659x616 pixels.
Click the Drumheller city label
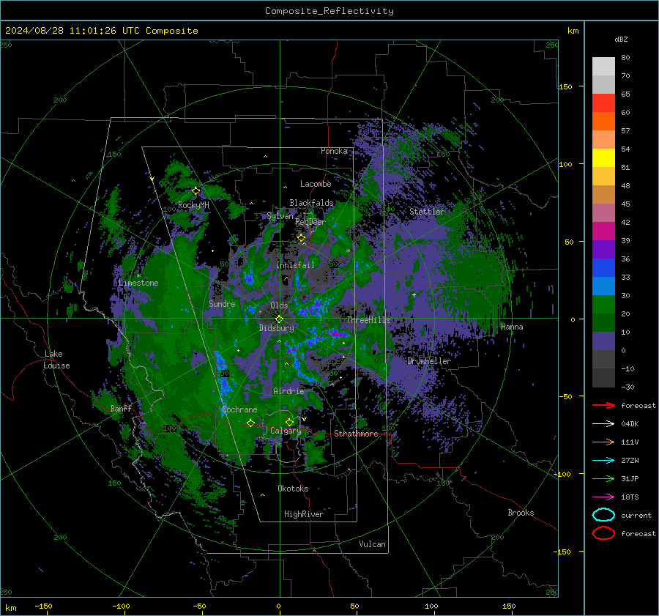(x=429, y=361)
